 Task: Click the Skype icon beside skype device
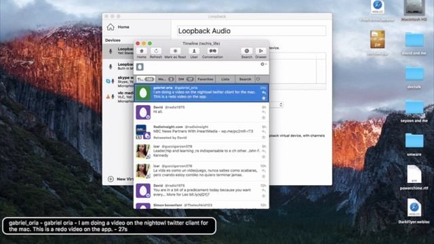click(108, 81)
